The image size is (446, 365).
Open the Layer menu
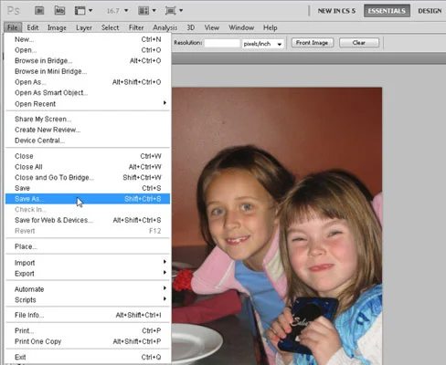(84, 27)
